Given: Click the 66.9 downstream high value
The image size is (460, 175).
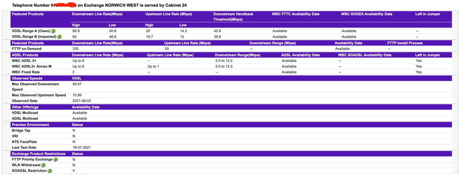Looking at the screenshot, I should pyautogui.click(x=76, y=31).
